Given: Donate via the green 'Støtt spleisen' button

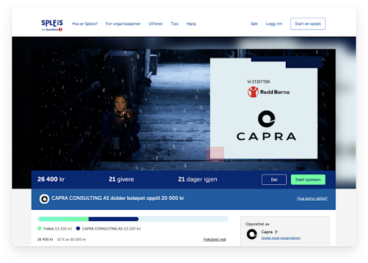Looking at the screenshot, I should pos(308,179).
